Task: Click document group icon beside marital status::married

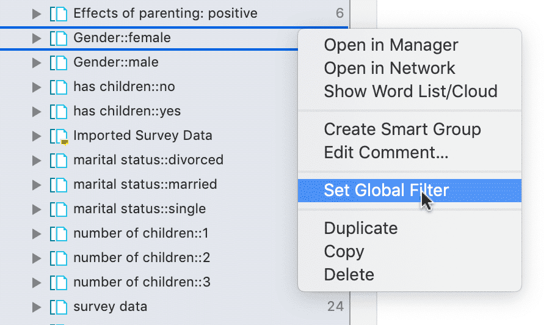Action: pos(59,184)
